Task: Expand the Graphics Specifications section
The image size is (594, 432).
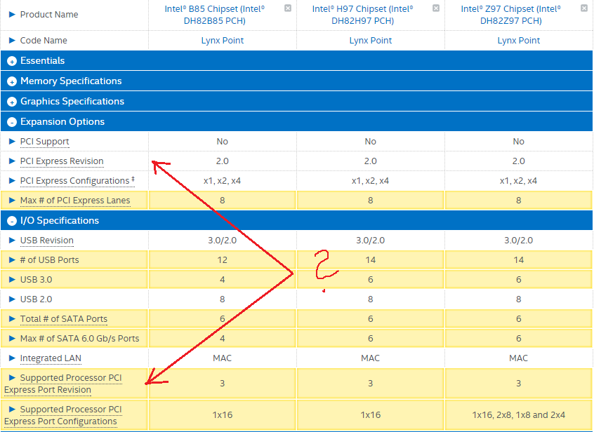Action: [12, 102]
